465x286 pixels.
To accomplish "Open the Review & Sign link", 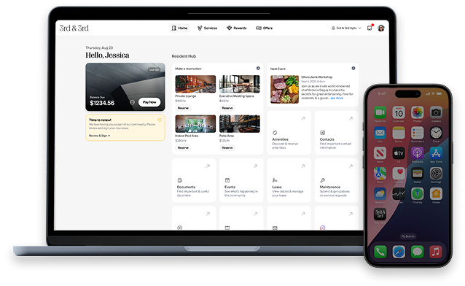I will (x=99, y=136).
